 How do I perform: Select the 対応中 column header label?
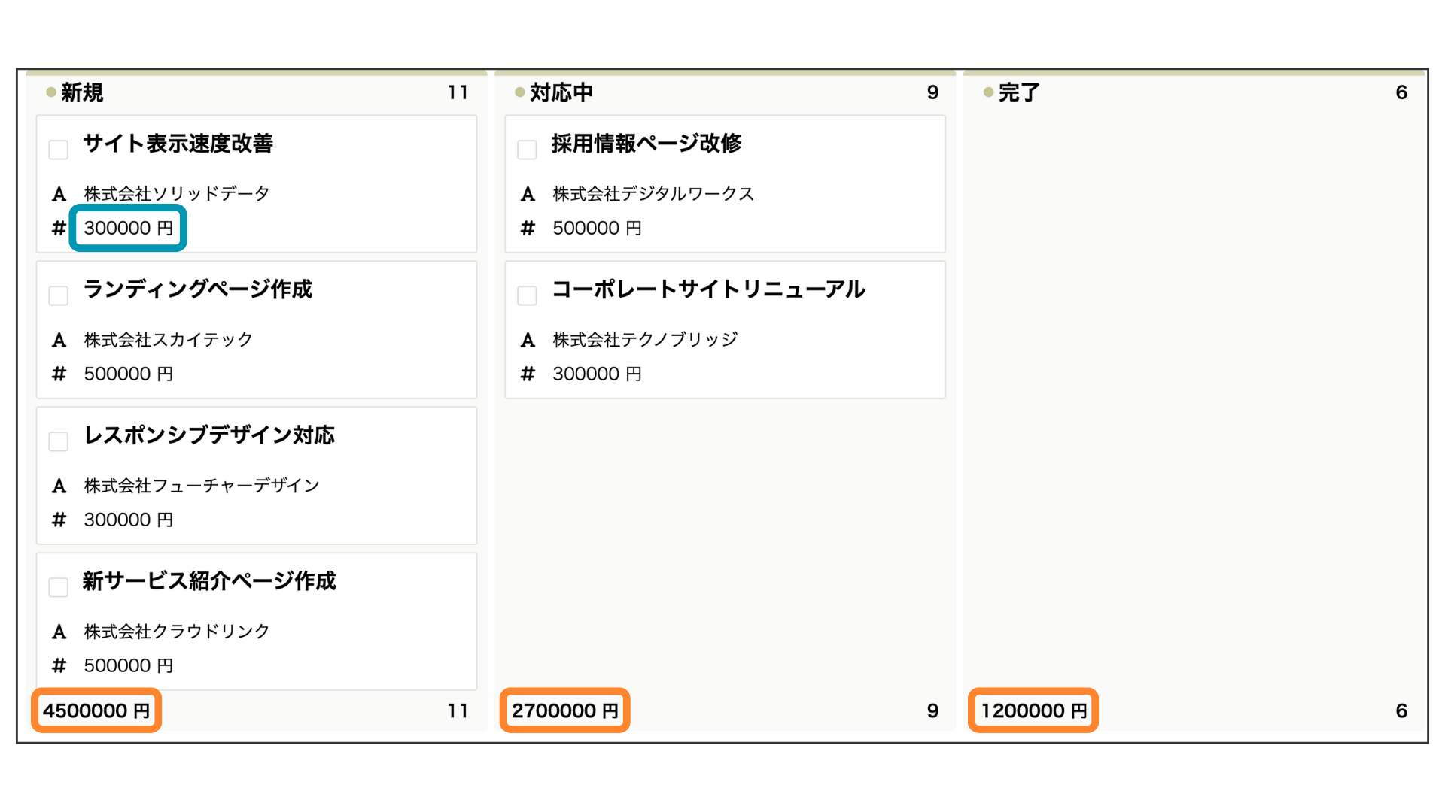(x=561, y=92)
